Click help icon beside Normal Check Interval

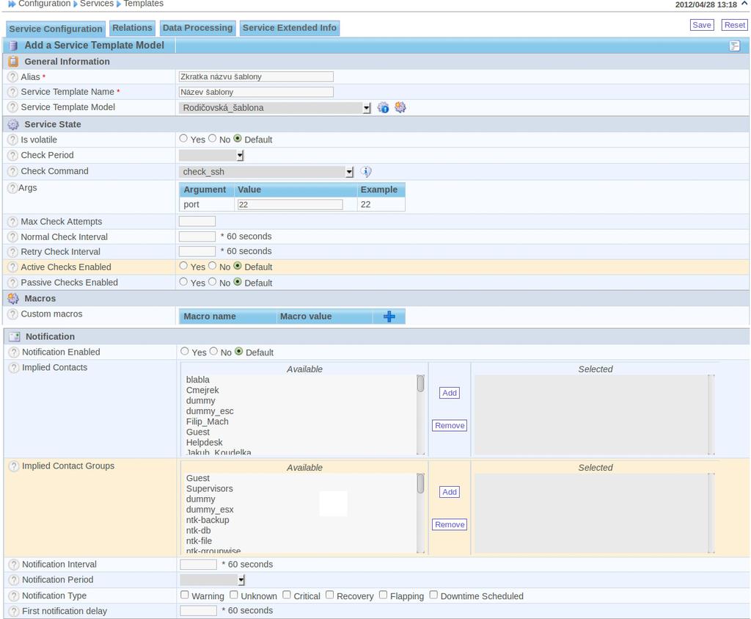click(13, 237)
